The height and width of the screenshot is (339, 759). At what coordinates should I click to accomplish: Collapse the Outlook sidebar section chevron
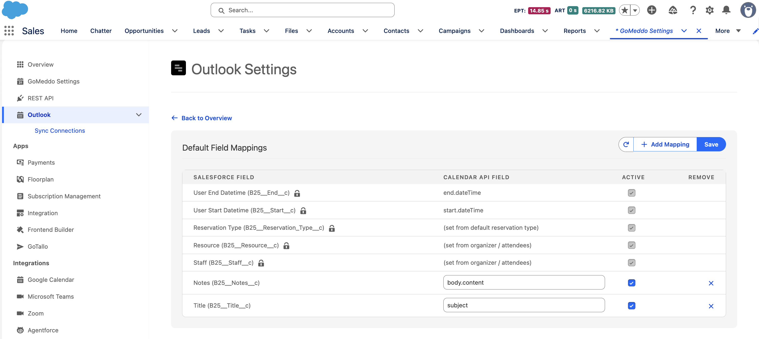[x=138, y=115]
